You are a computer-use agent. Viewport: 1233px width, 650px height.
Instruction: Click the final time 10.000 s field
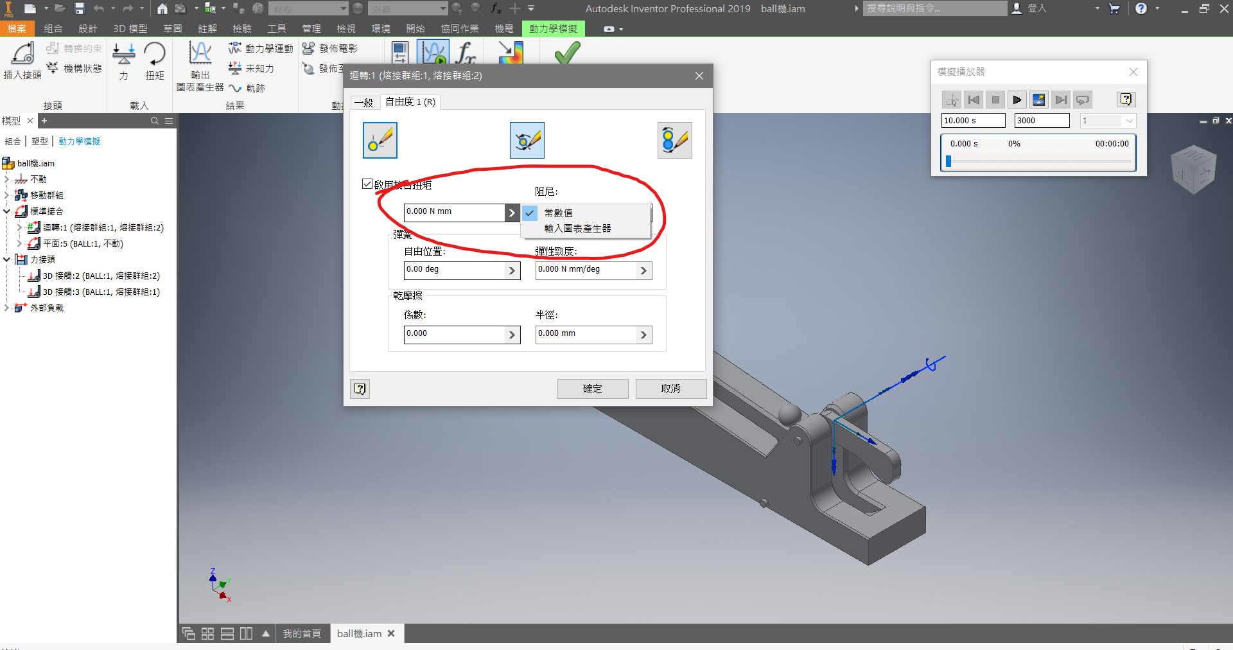click(x=973, y=121)
